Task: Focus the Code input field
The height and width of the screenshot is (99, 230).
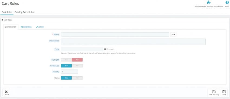Action: [x=82, y=49]
